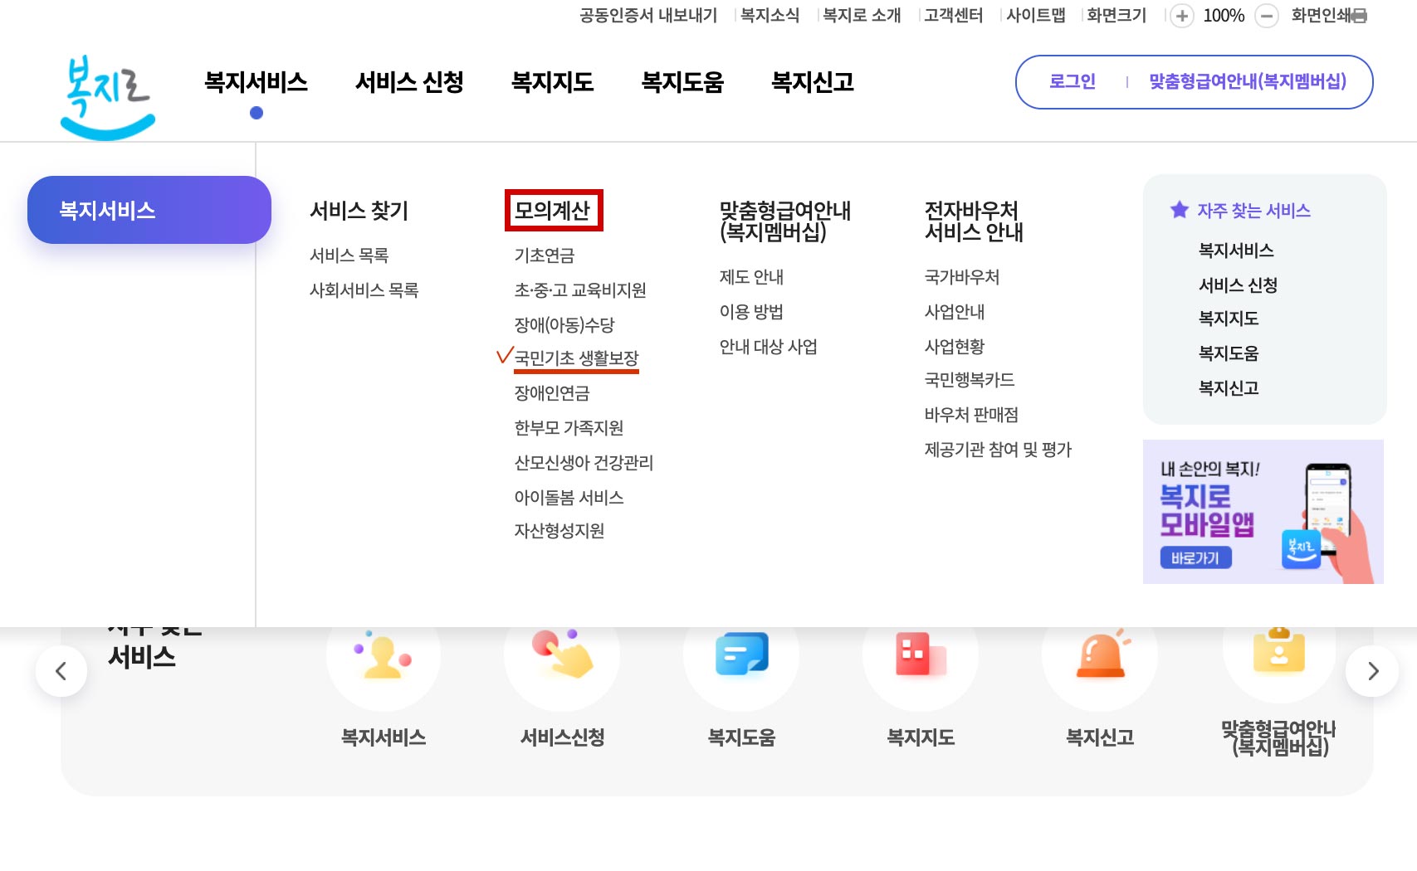Select the 복지도움 chat bubble icon
Viewport: 1417px width, 871px height.
(741, 655)
